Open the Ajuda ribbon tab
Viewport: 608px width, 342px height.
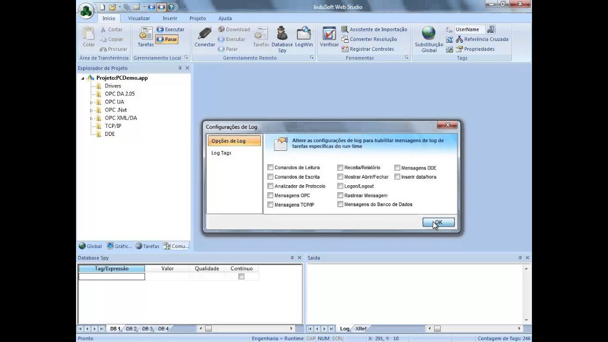coord(225,18)
